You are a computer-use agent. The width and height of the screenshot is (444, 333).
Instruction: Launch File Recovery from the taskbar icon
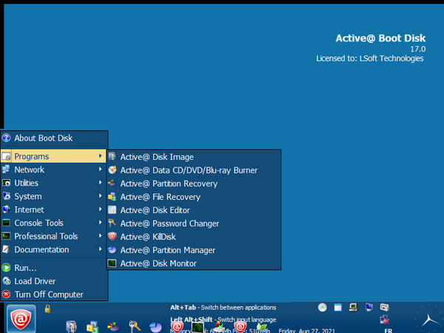[92, 327]
